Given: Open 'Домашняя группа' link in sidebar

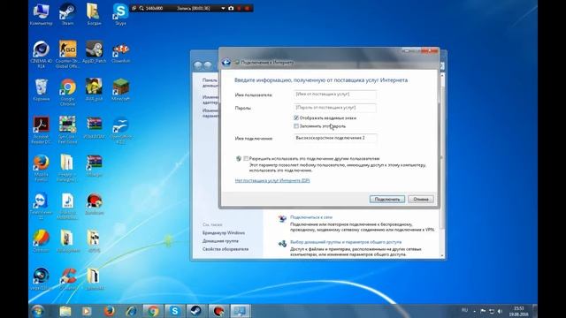Looking at the screenshot, I should tap(220, 241).
